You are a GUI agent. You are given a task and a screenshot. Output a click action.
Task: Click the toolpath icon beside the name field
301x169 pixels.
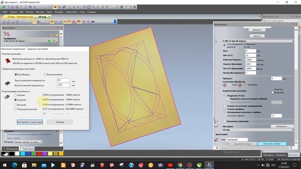pyautogui.click(x=216, y=139)
